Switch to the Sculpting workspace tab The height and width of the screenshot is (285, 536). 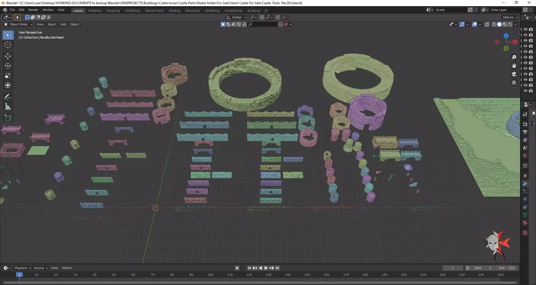[x=113, y=11]
